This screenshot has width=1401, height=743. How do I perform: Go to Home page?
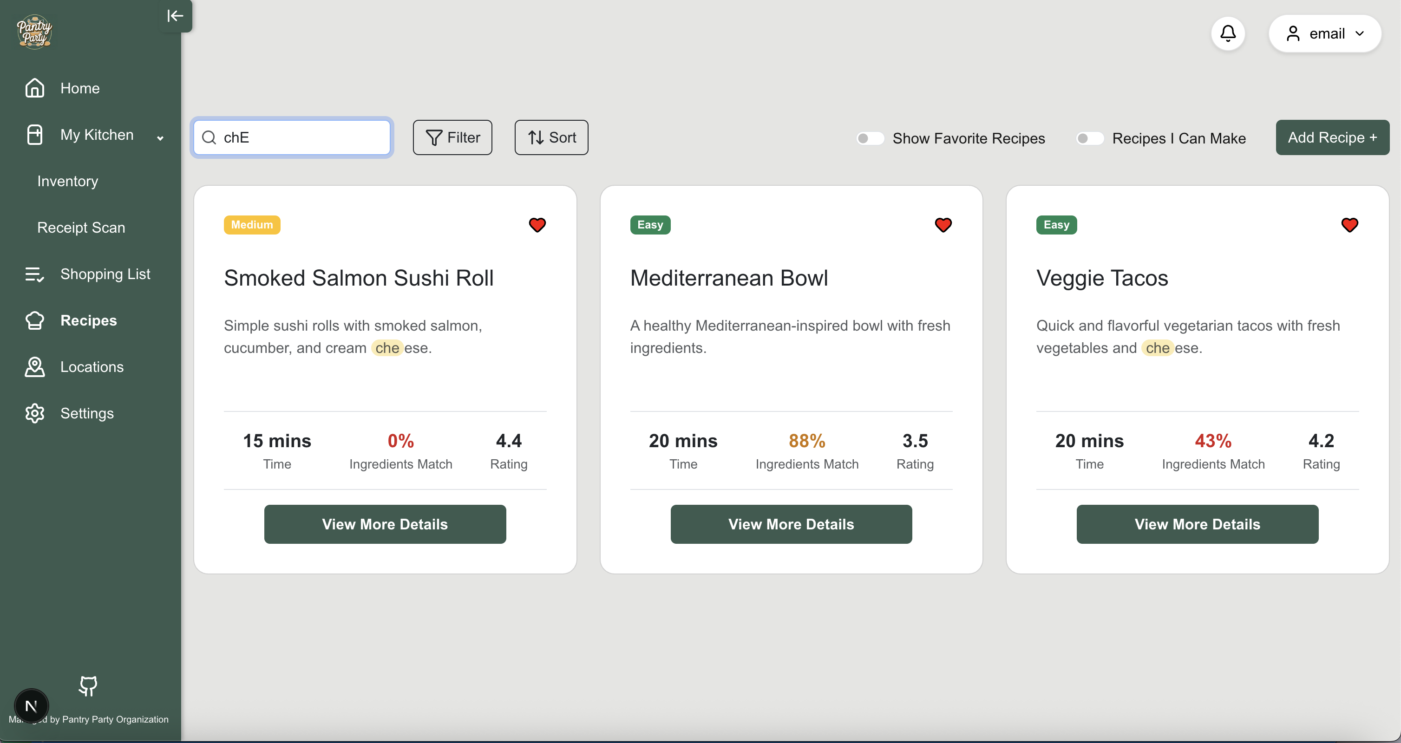pyautogui.click(x=80, y=88)
